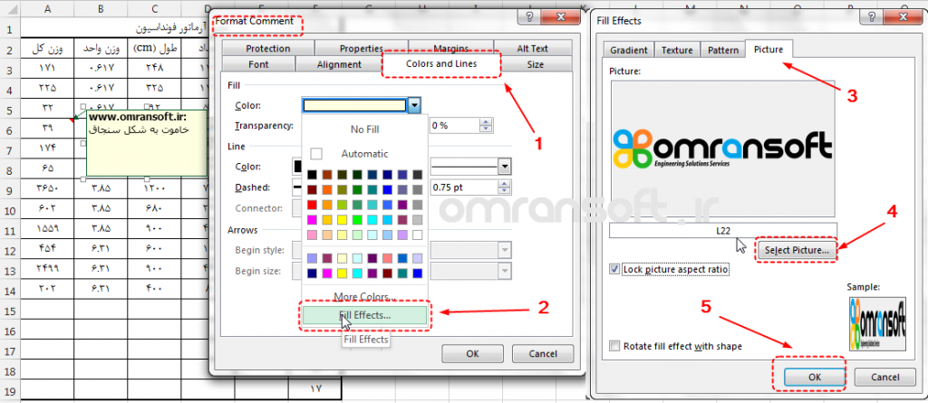The height and width of the screenshot is (403, 928).
Task: Close the Format Comment dialog with X
Action: point(560,16)
